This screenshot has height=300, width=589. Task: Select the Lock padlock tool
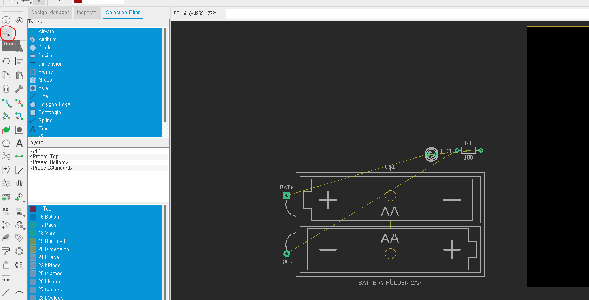pyautogui.click(x=6, y=265)
